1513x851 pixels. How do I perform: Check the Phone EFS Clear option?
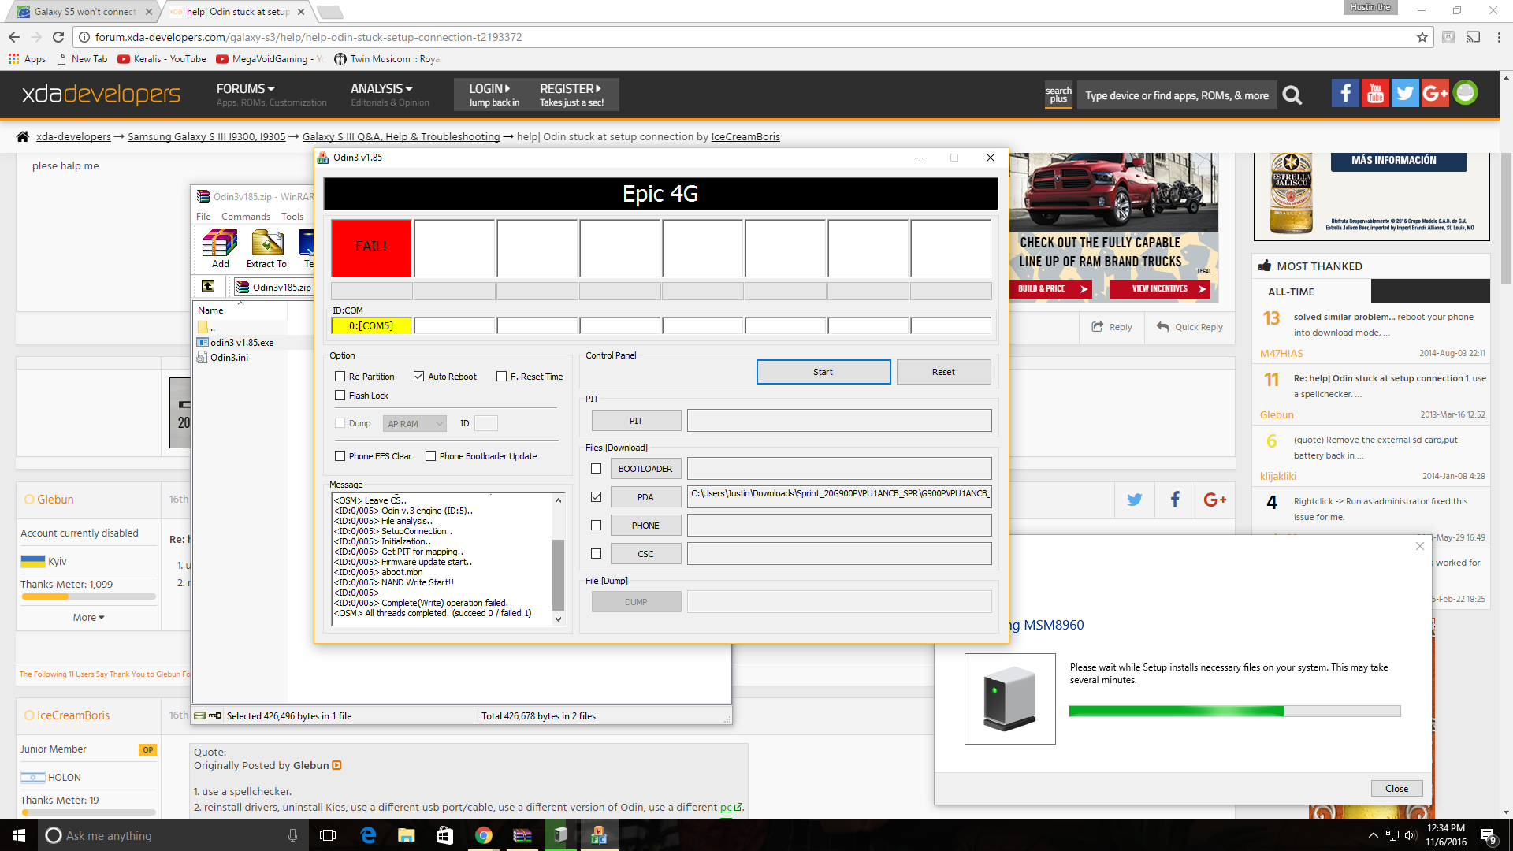click(340, 456)
